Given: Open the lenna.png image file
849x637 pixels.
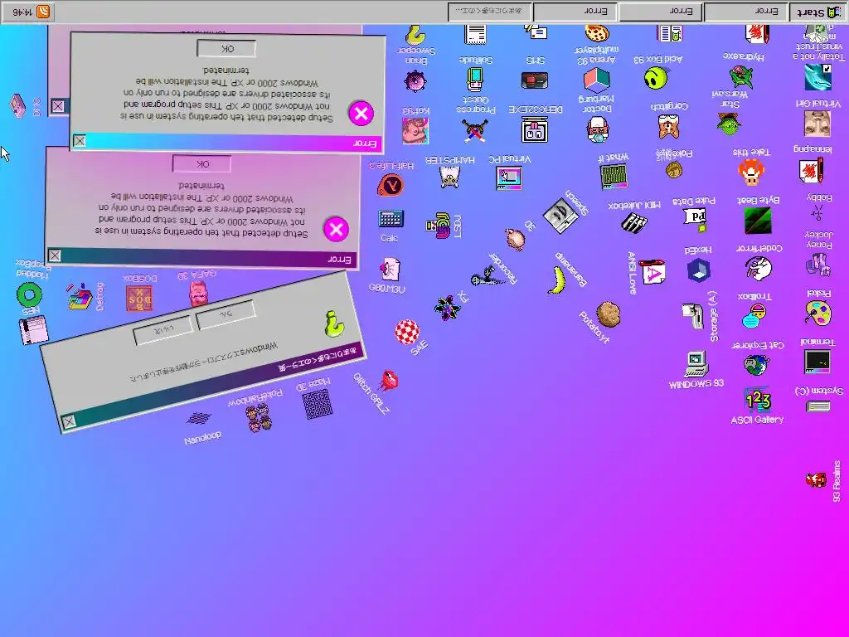Looking at the screenshot, I should click(811, 170).
